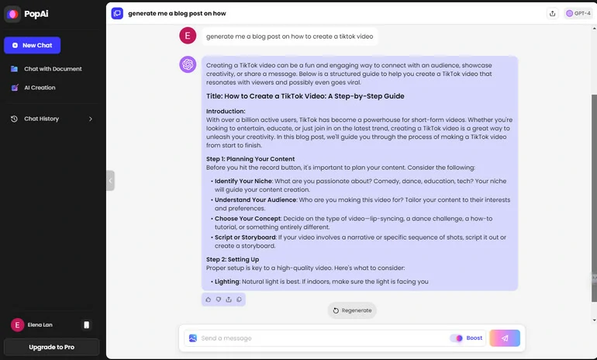
Task: Share the conversation via header export icon
Action: (553, 13)
